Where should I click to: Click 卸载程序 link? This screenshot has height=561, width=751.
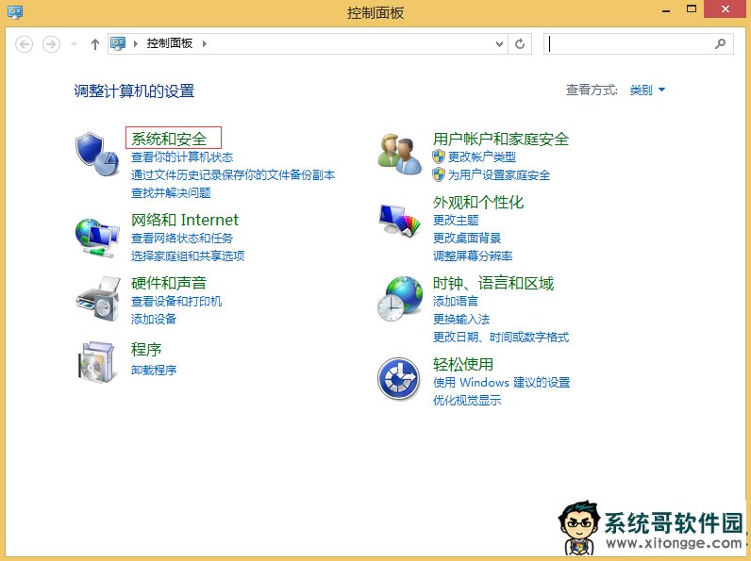point(154,370)
